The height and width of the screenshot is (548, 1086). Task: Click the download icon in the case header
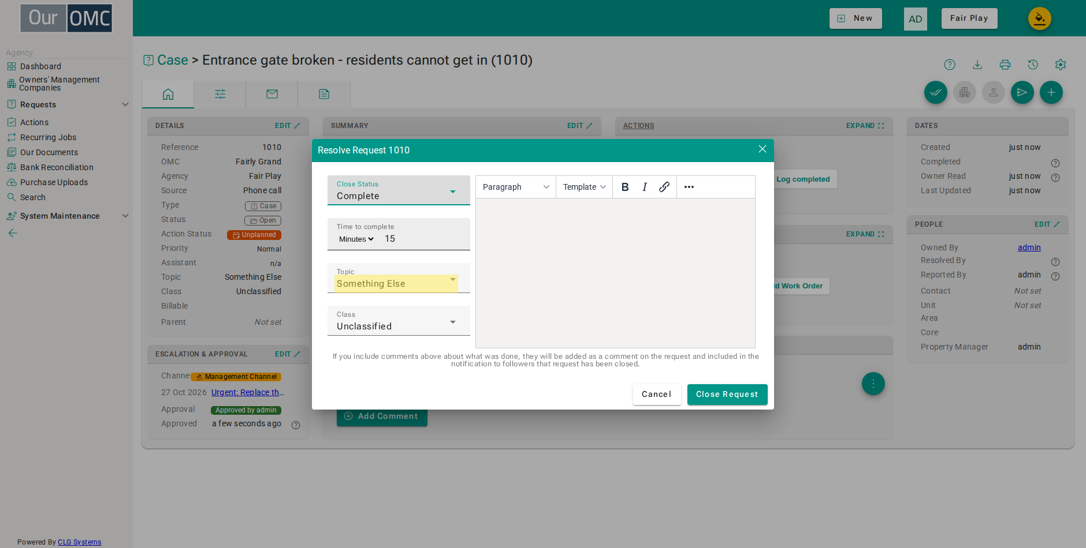[x=977, y=65]
